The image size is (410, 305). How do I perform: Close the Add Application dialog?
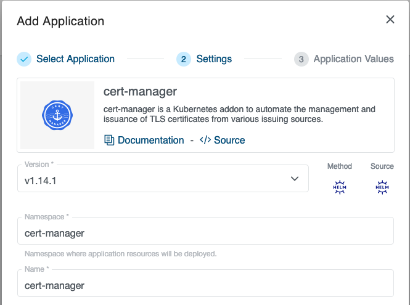(390, 20)
